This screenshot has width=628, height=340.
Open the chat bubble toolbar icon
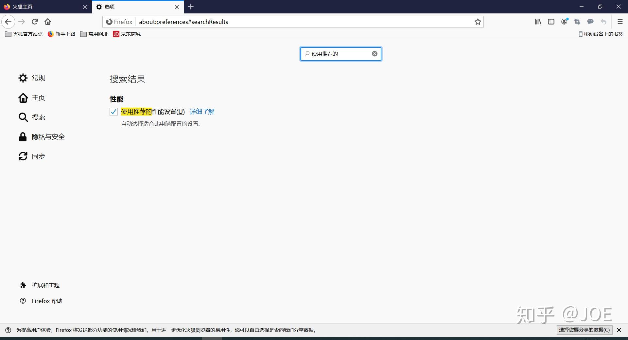pos(590,22)
